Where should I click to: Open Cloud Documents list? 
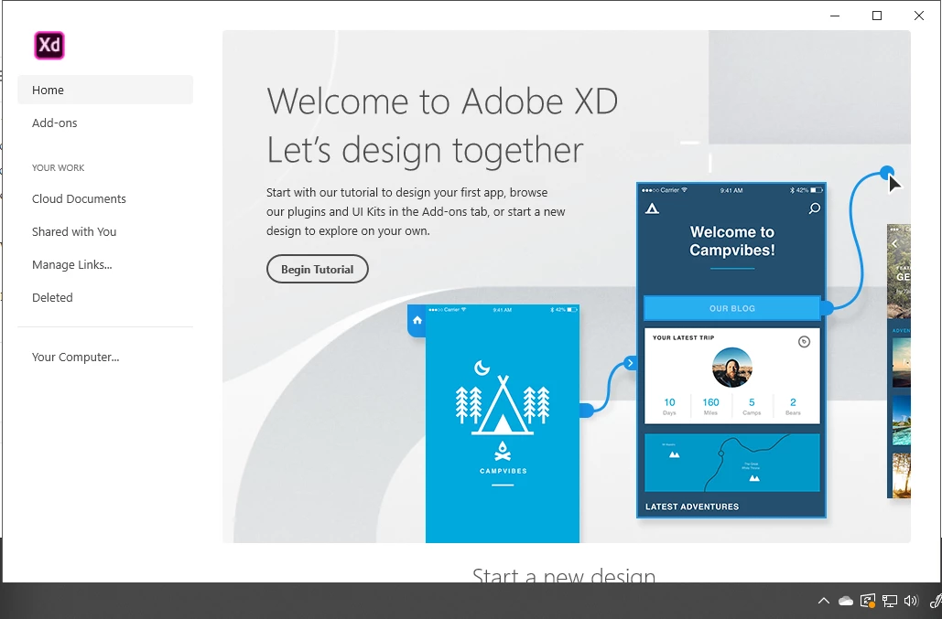79,199
